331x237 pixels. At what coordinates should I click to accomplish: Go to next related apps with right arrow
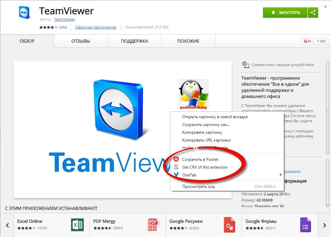(x=325, y=225)
